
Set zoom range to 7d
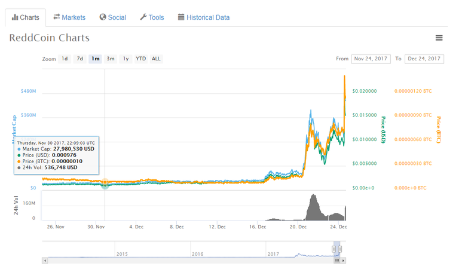tap(80, 59)
